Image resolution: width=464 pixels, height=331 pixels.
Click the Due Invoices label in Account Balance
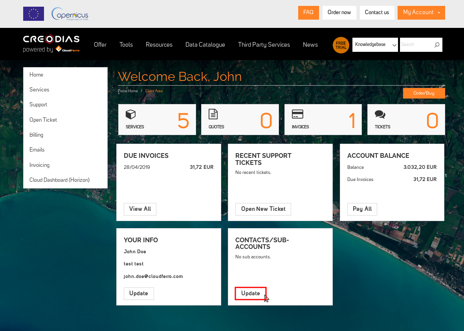360,179
